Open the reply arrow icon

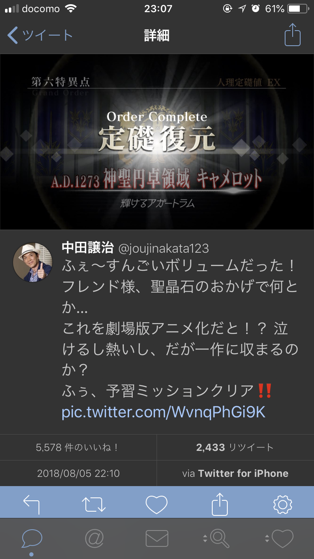click(31, 504)
